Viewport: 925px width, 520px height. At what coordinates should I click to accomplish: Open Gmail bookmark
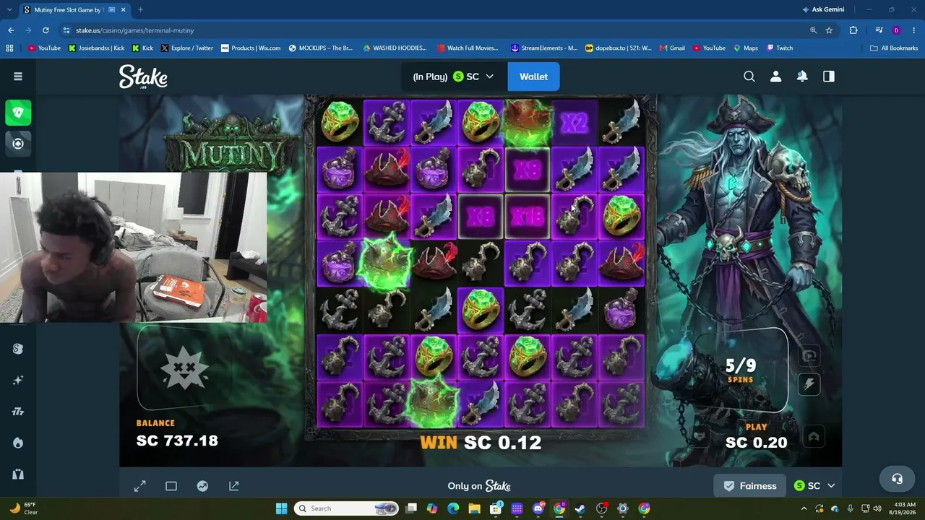[671, 48]
